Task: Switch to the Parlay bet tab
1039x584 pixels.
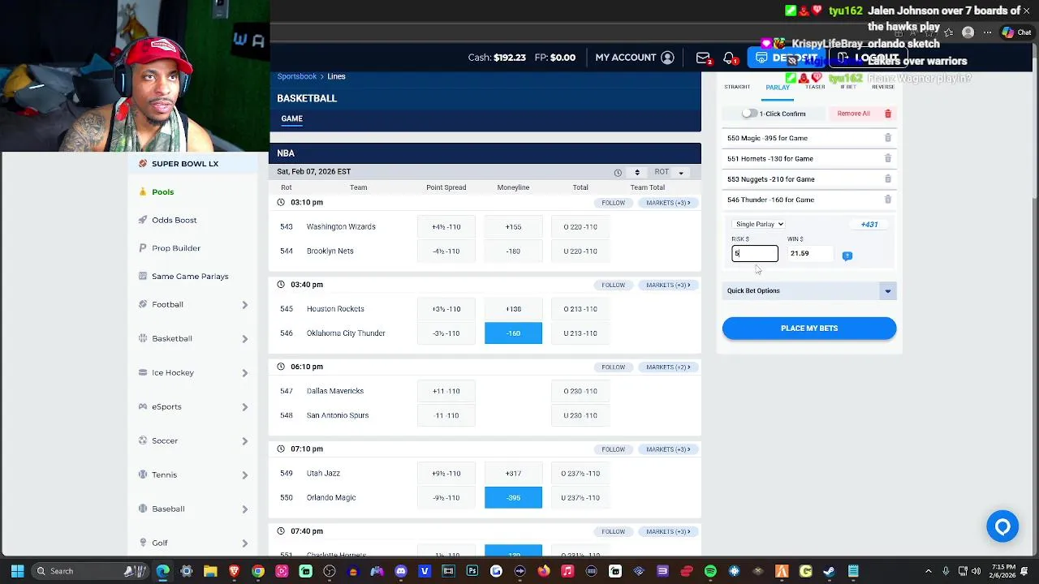Action: pyautogui.click(x=778, y=88)
